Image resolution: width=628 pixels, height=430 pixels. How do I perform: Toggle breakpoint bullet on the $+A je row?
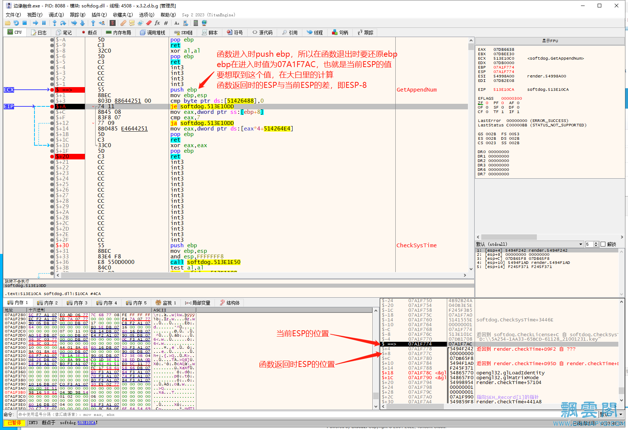pyautogui.click(x=52, y=106)
